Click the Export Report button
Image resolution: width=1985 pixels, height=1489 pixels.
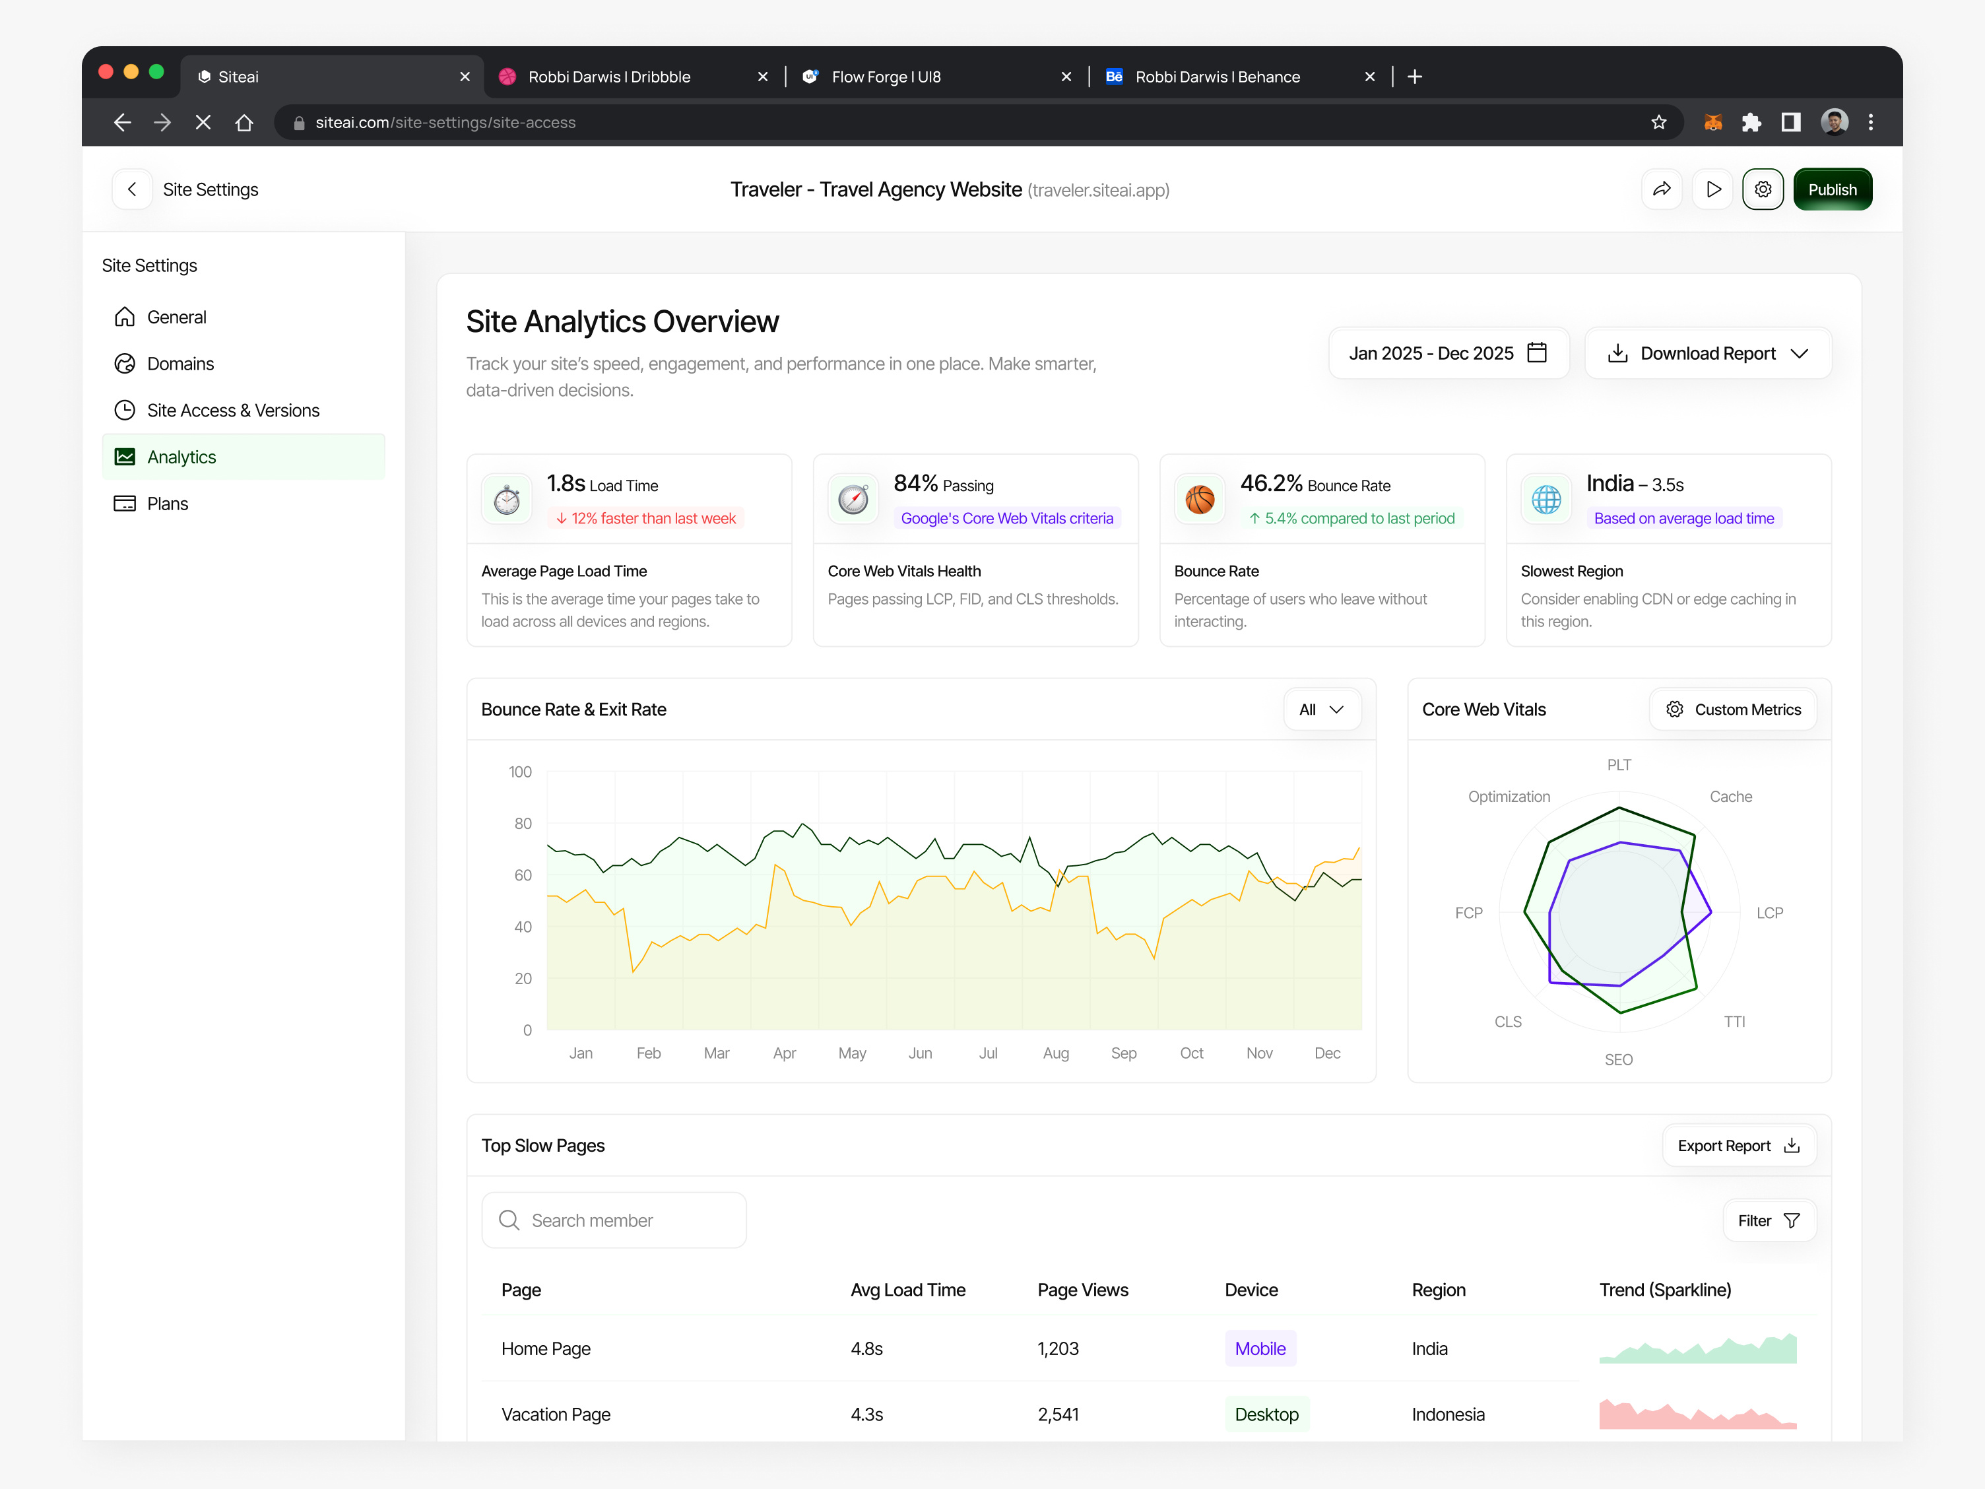point(1738,1145)
